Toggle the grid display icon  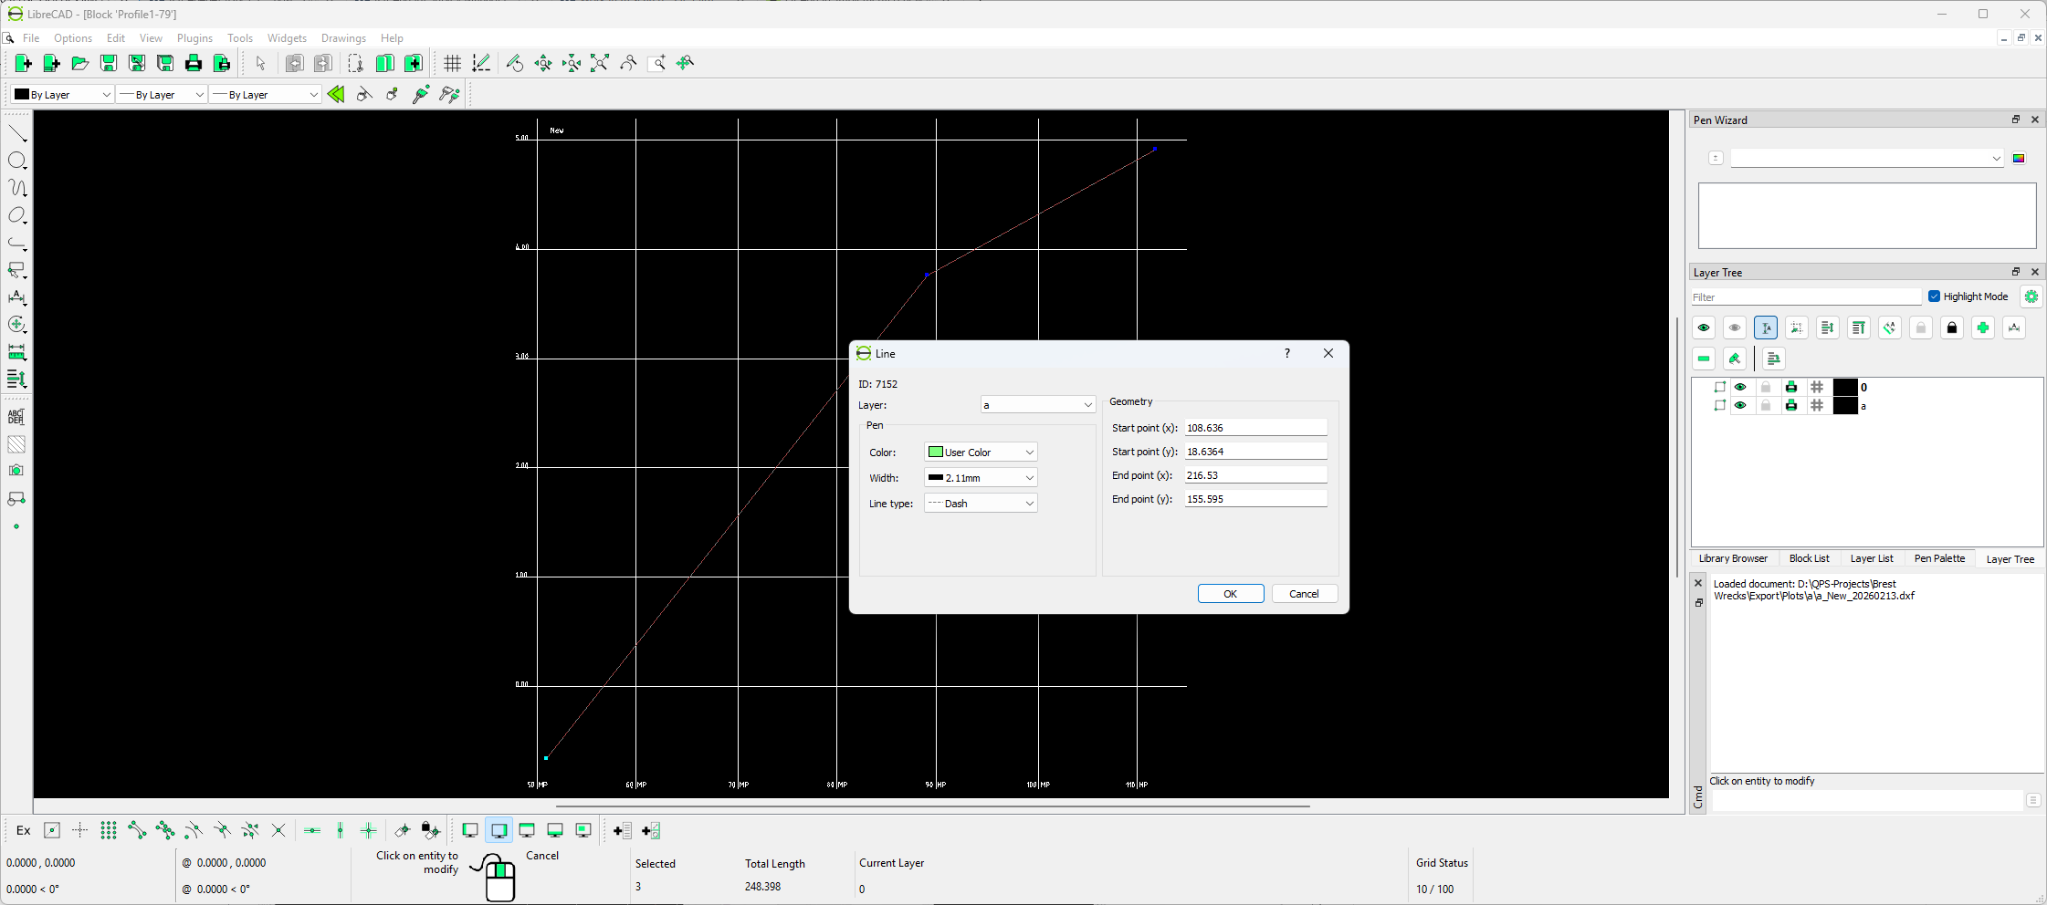coord(452,63)
